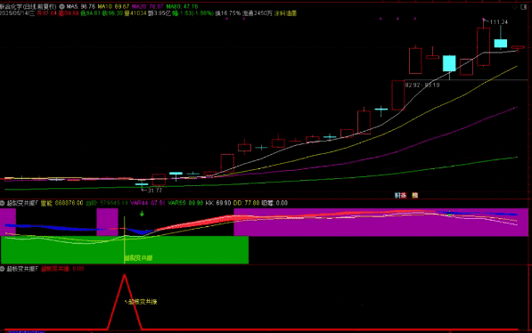532x333 pixels.
Task: Click the stock name title at top-left
Action: 29,6
